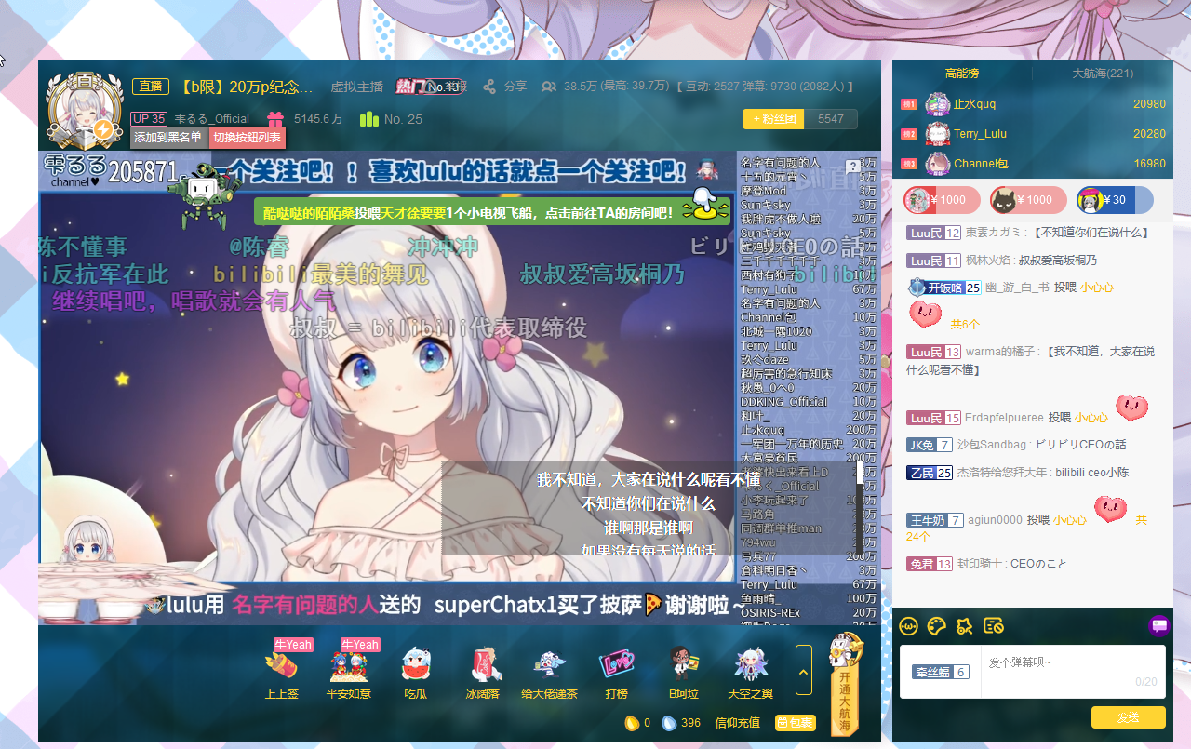Click the B坷垃 gift icon
This screenshot has height=749, width=1191.
pyautogui.click(x=684, y=662)
